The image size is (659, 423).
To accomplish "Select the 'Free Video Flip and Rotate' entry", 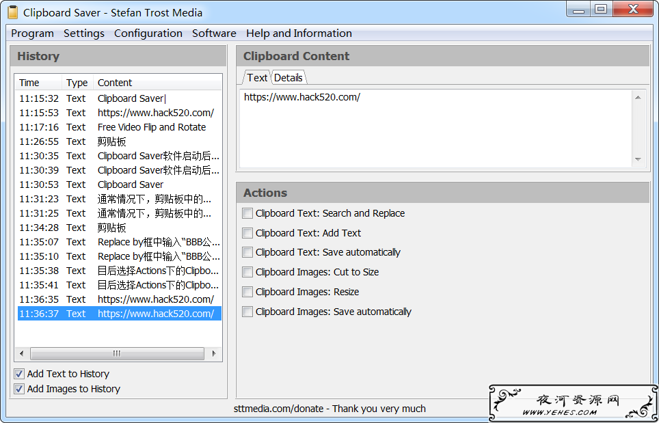I will 120,127.
